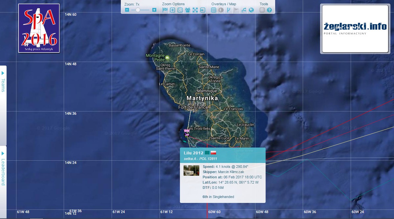This screenshot has height=219, width=394.
Task: Open the Lilu 2012 boat photo thumbnail
Action: coord(191,170)
